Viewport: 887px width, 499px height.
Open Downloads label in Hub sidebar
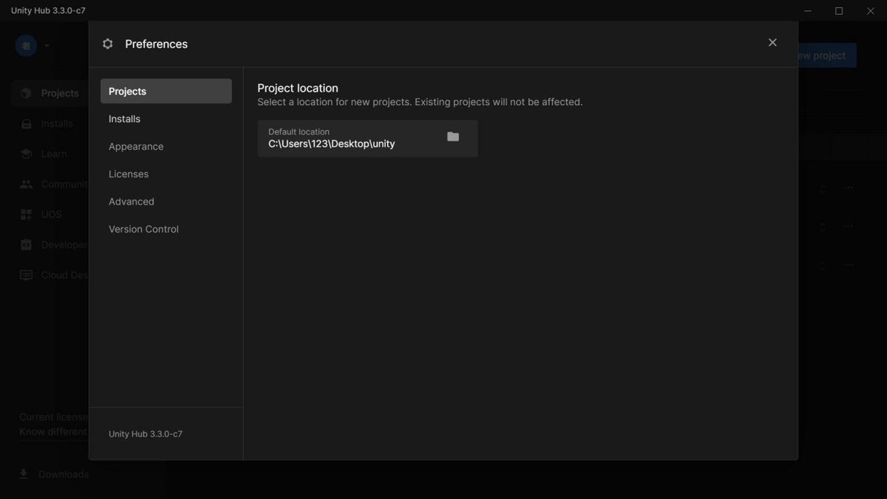pos(64,475)
